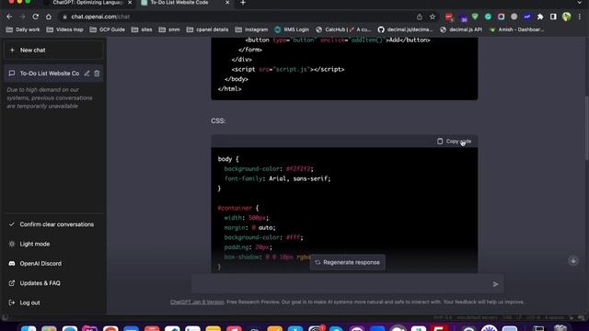Log out of ChatGPT

(x=53, y=302)
